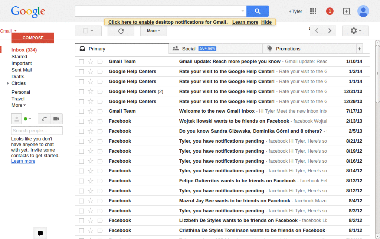Switch to the Promotions tab
The height and width of the screenshot is (239, 380).
pyautogui.click(x=289, y=49)
